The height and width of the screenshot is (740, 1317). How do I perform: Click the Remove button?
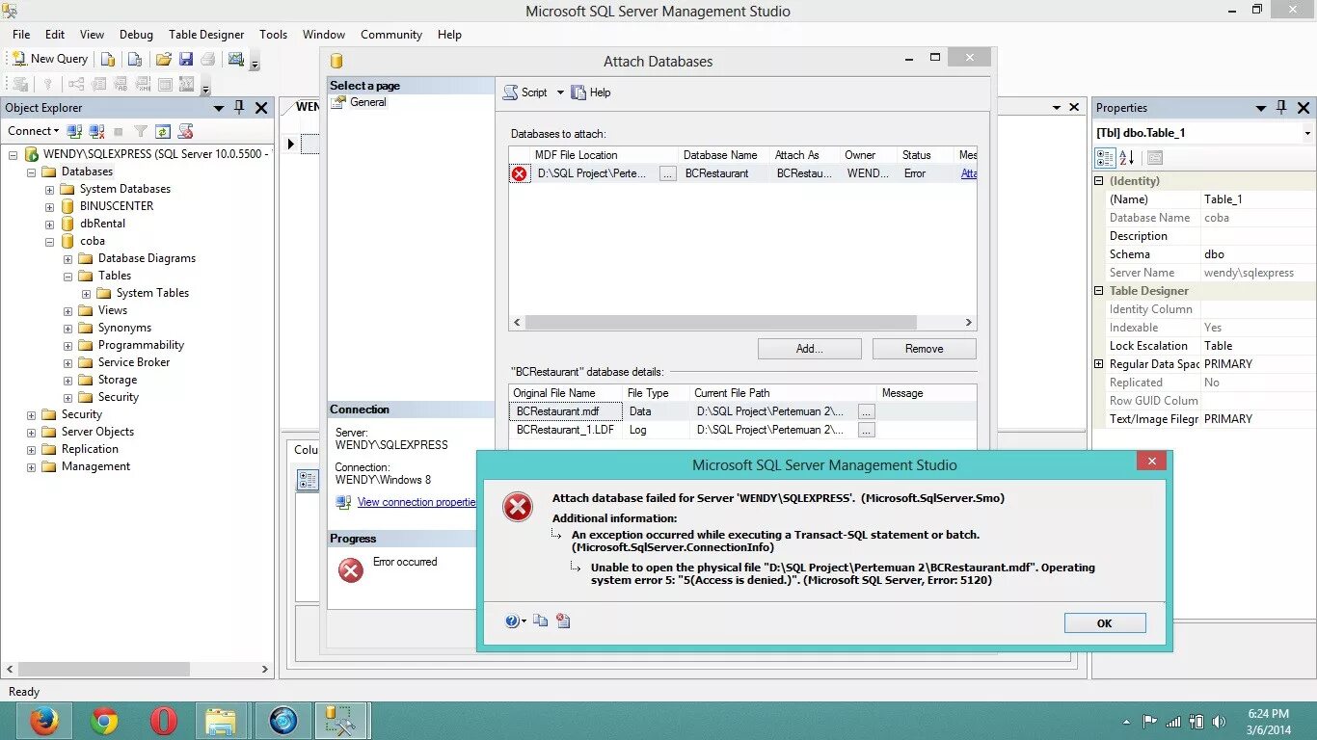click(x=925, y=349)
